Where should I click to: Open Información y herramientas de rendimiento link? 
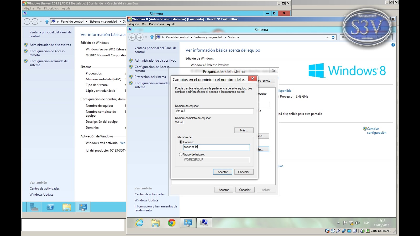[x=156, y=208]
